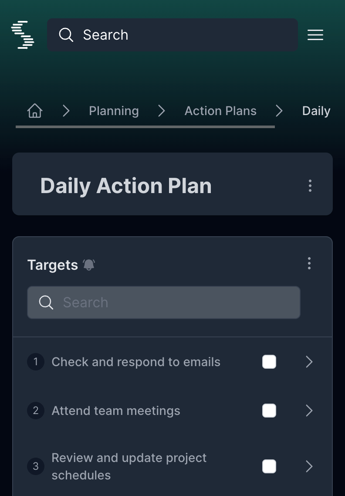Check off 'Check and respond to emails'
The width and height of the screenshot is (345, 496).
269,362
